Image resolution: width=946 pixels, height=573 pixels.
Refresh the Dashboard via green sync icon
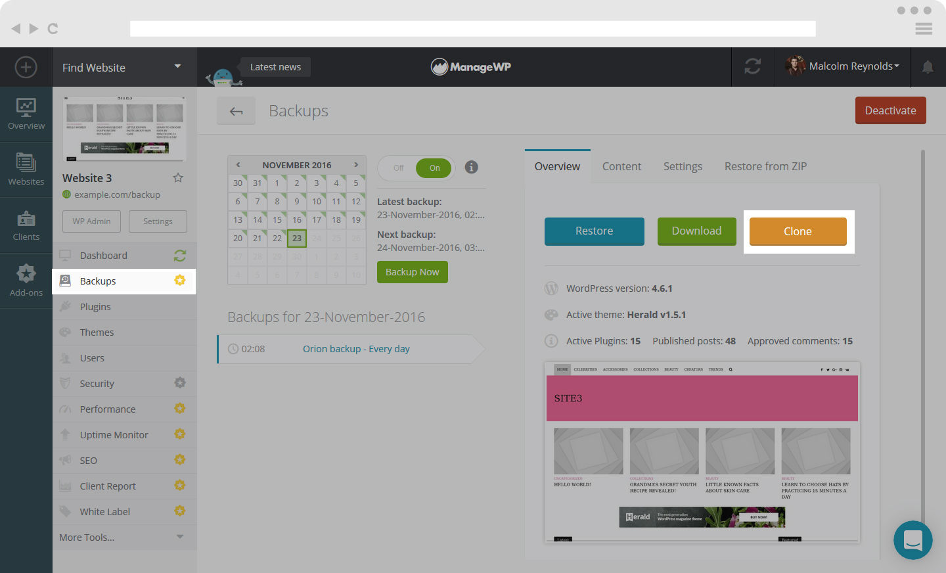point(180,255)
